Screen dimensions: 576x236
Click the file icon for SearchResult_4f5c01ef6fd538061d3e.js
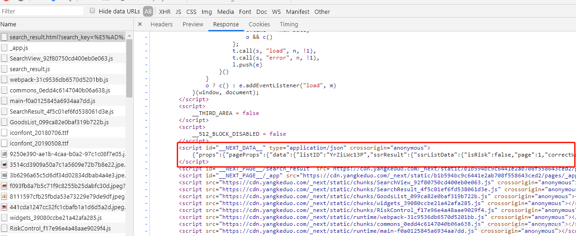tap(4, 111)
